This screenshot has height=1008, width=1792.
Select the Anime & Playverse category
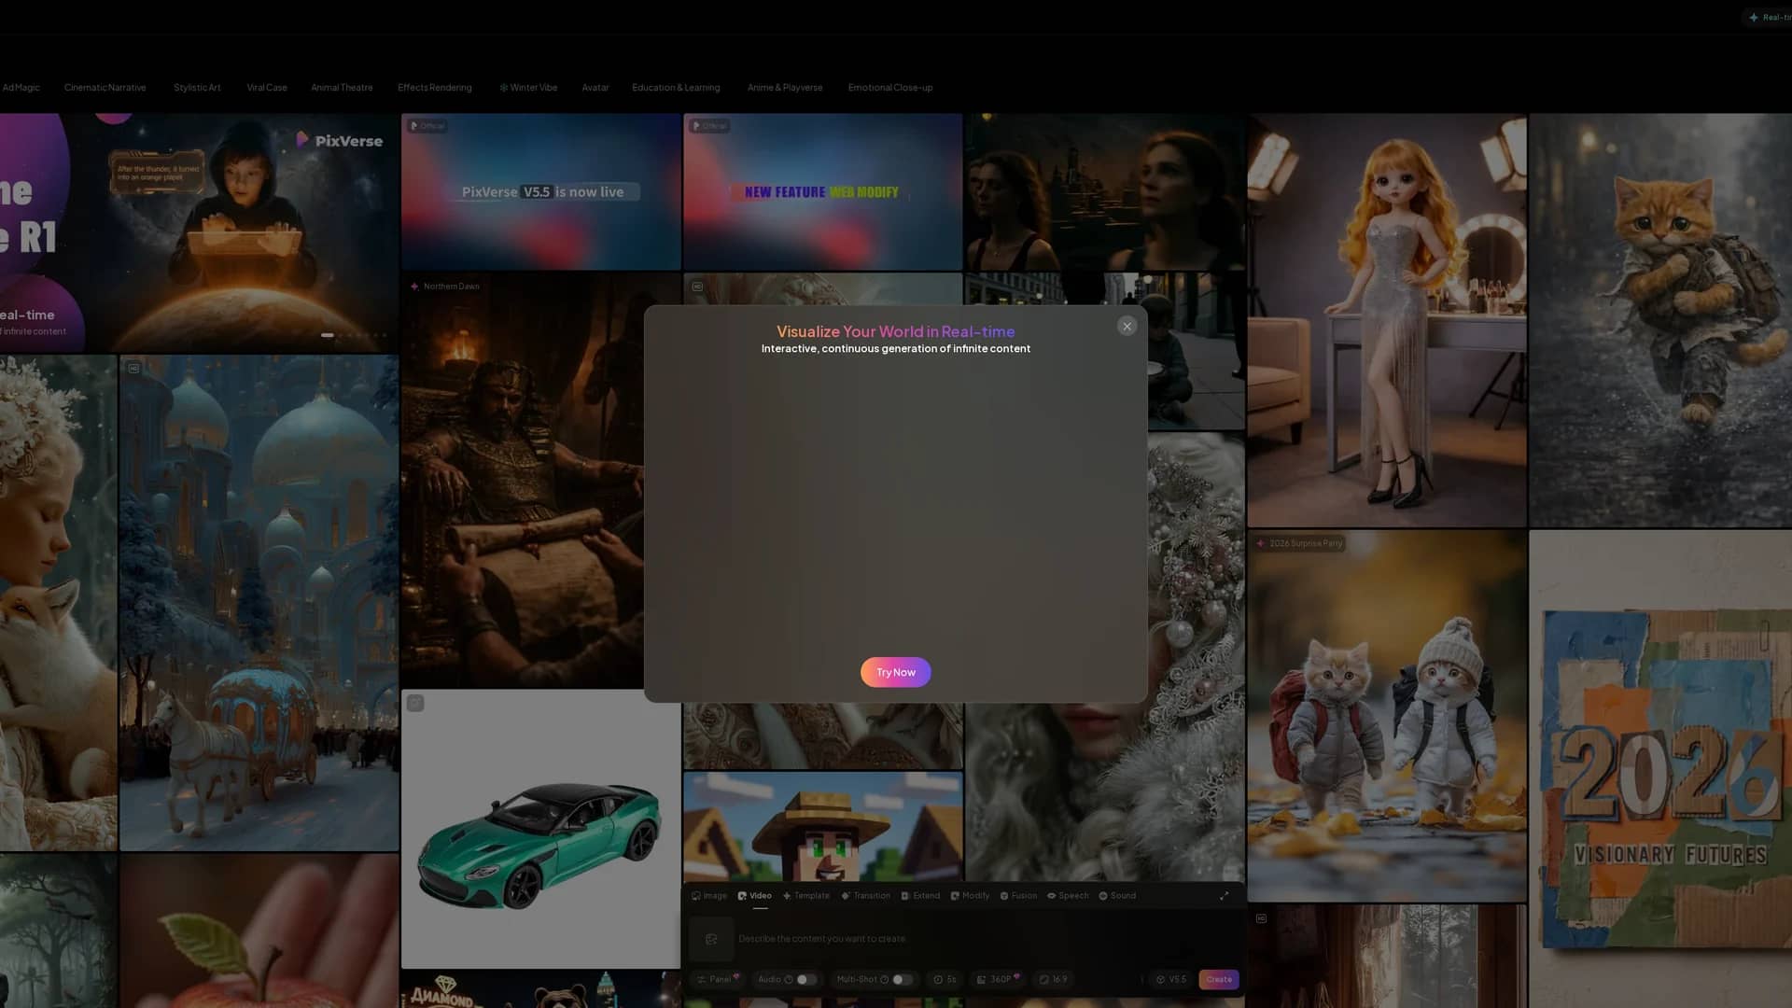[x=785, y=88]
